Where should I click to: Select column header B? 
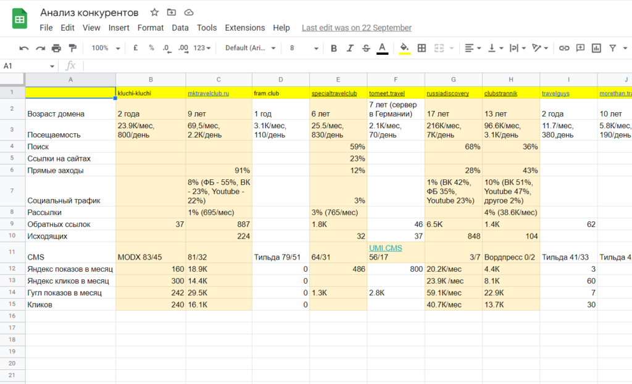[151, 80]
